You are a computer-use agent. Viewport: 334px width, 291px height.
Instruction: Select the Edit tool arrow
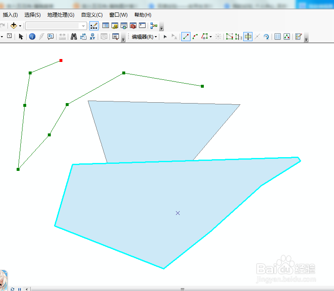[x=165, y=37]
